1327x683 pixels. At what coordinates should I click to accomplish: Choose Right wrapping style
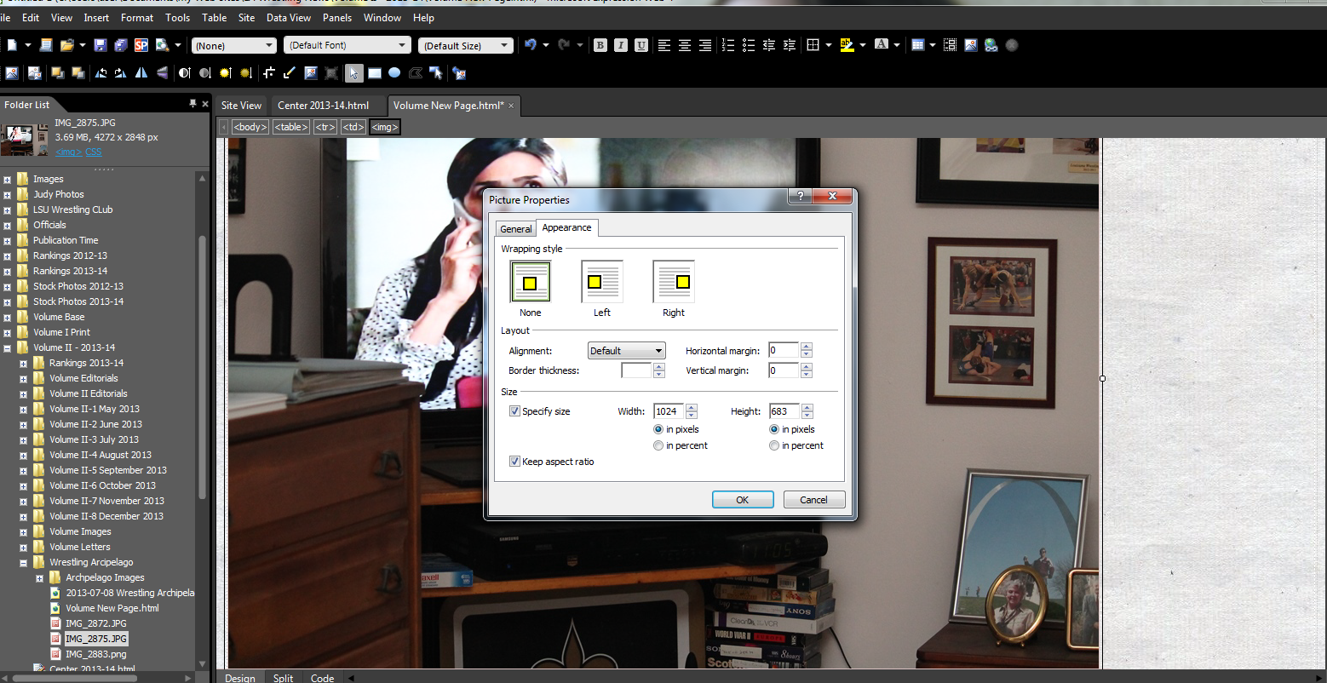tap(674, 282)
